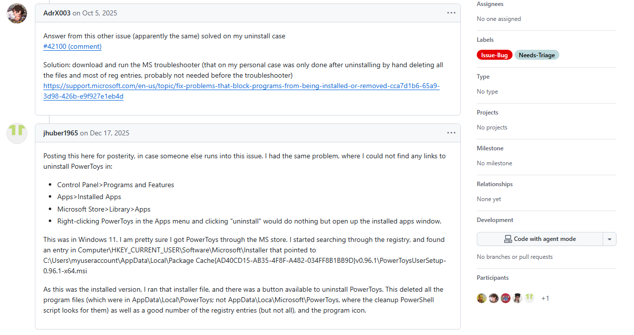Select the Issue-Bug label
Image resolution: width=634 pixels, height=335 pixels.
pos(495,55)
